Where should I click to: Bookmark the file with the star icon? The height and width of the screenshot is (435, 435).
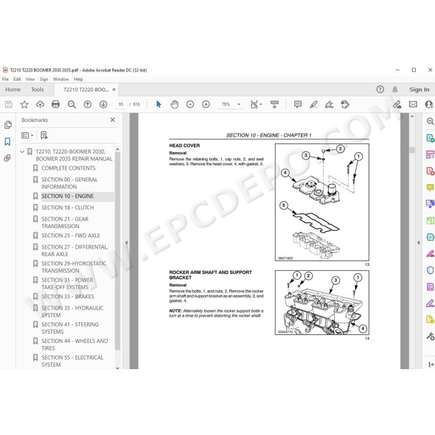pos(24,104)
